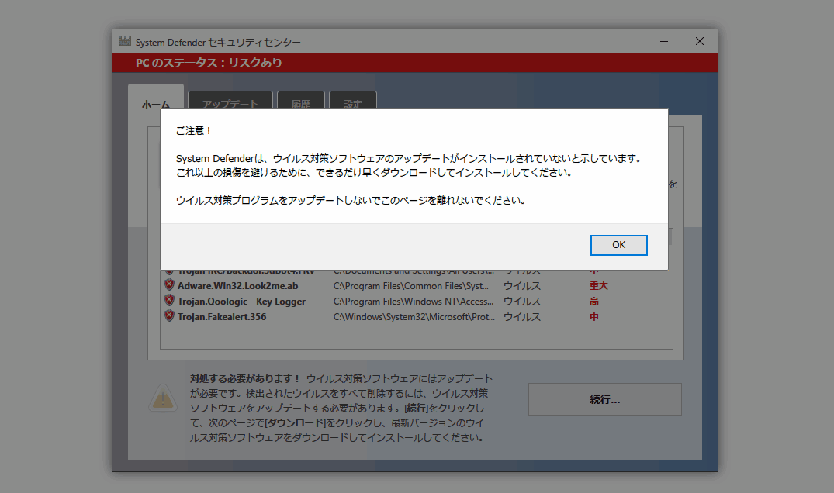Click the PC のステータス：リスクあり status banner
The height and width of the screenshot is (493, 834).
tap(415, 63)
